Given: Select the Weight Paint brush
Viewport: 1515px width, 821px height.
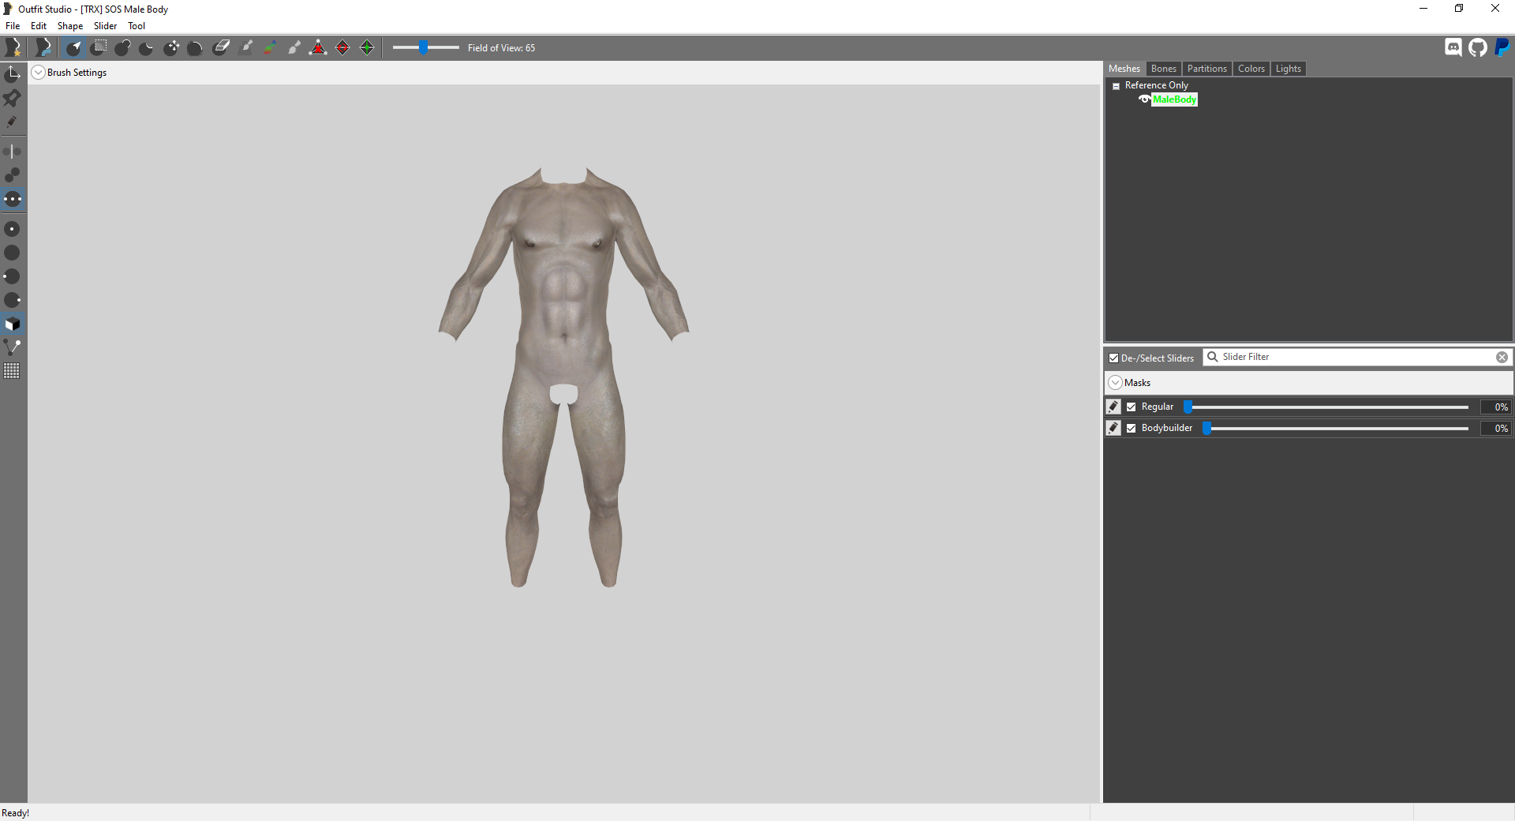Looking at the screenshot, I should 246,48.
